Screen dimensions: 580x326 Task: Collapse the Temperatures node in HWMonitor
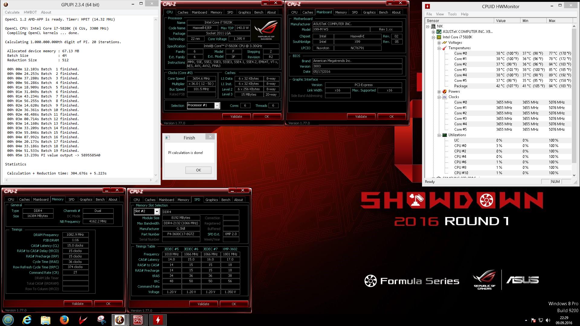click(x=439, y=48)
